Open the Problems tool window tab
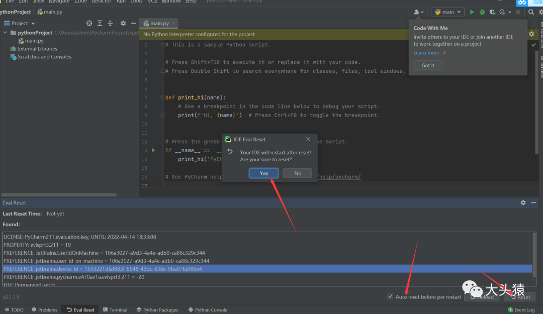The width and height of the screenshot is (543, 314). pos(44,310)
